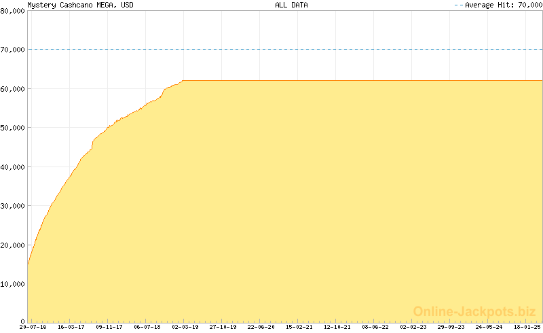This screenshot has height=333, width=543.
Task: Click the 40,000 y-axis value
Action: pyautogui.click(x=13, y=167)
